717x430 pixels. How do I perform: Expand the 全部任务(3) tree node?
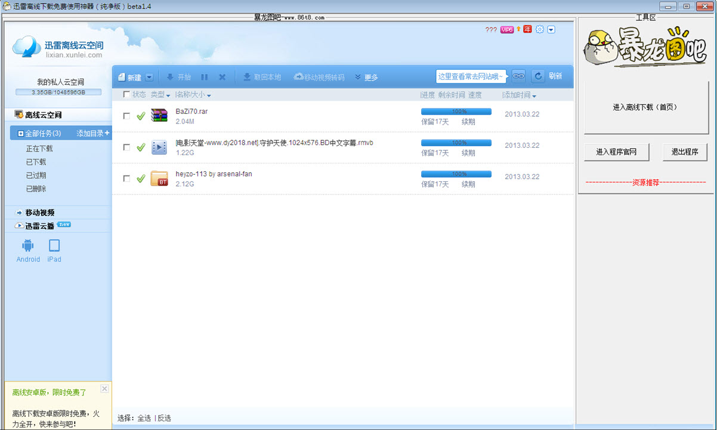(x=21, y=134)
